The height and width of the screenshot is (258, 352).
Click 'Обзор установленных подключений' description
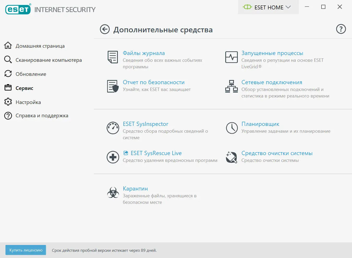coord(285,93)
